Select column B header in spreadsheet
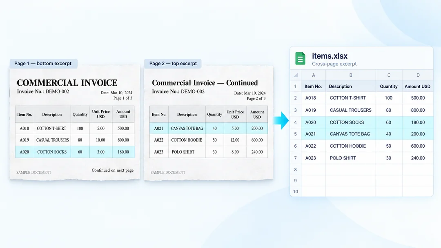Screen dimensions: 441x248 pyautogui.click(x=350, y=75)
